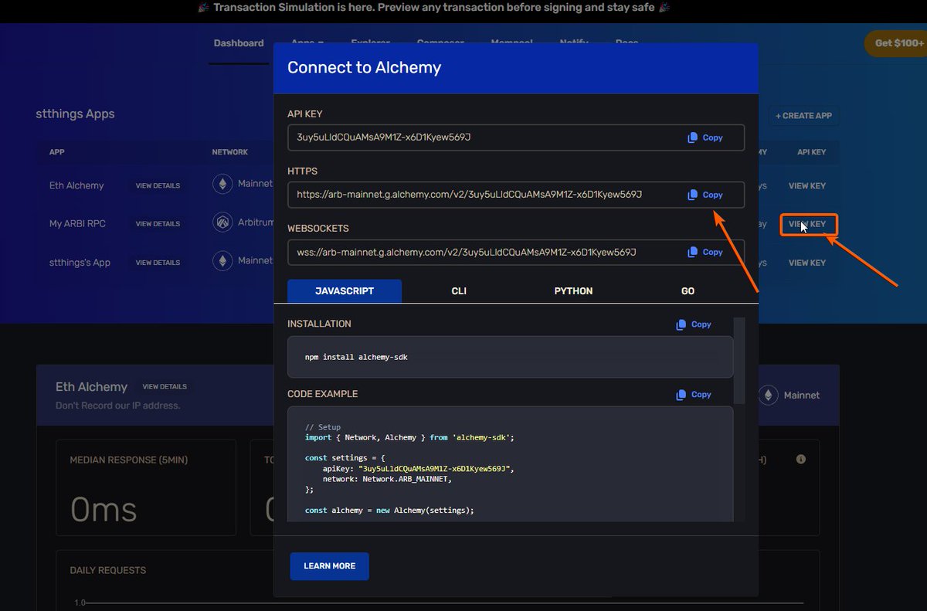Click Ethereum Mainnet icon in Eth Alchemy panel

pyautogui.click(x=769, y=395)
